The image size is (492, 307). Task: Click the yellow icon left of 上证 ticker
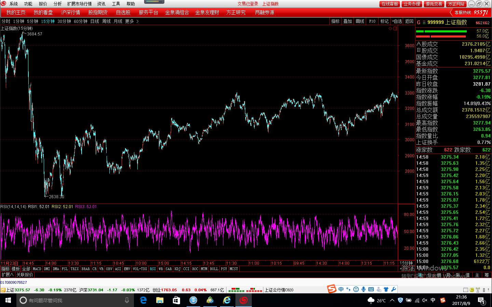coord(3,290)
